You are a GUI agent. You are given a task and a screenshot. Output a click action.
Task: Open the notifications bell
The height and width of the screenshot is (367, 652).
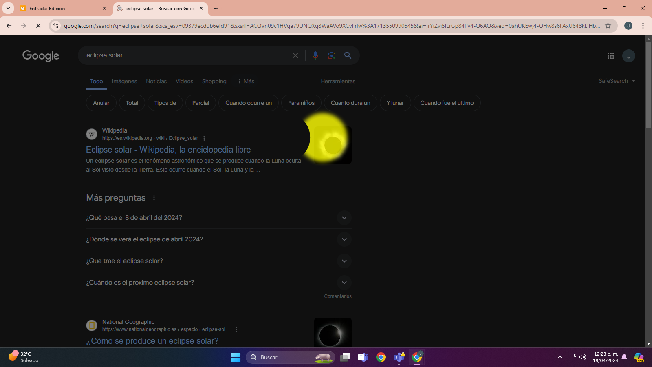coord(624,357)
